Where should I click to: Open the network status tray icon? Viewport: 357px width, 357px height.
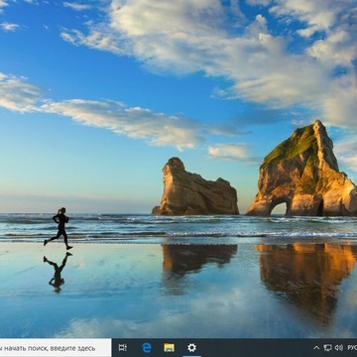pos(327,348)
